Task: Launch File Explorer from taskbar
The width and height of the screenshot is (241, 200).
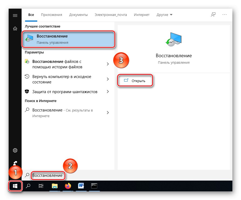Action: tap(55, 186)
